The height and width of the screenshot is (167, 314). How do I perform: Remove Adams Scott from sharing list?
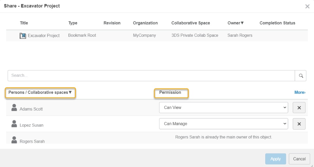click(299, 108)
